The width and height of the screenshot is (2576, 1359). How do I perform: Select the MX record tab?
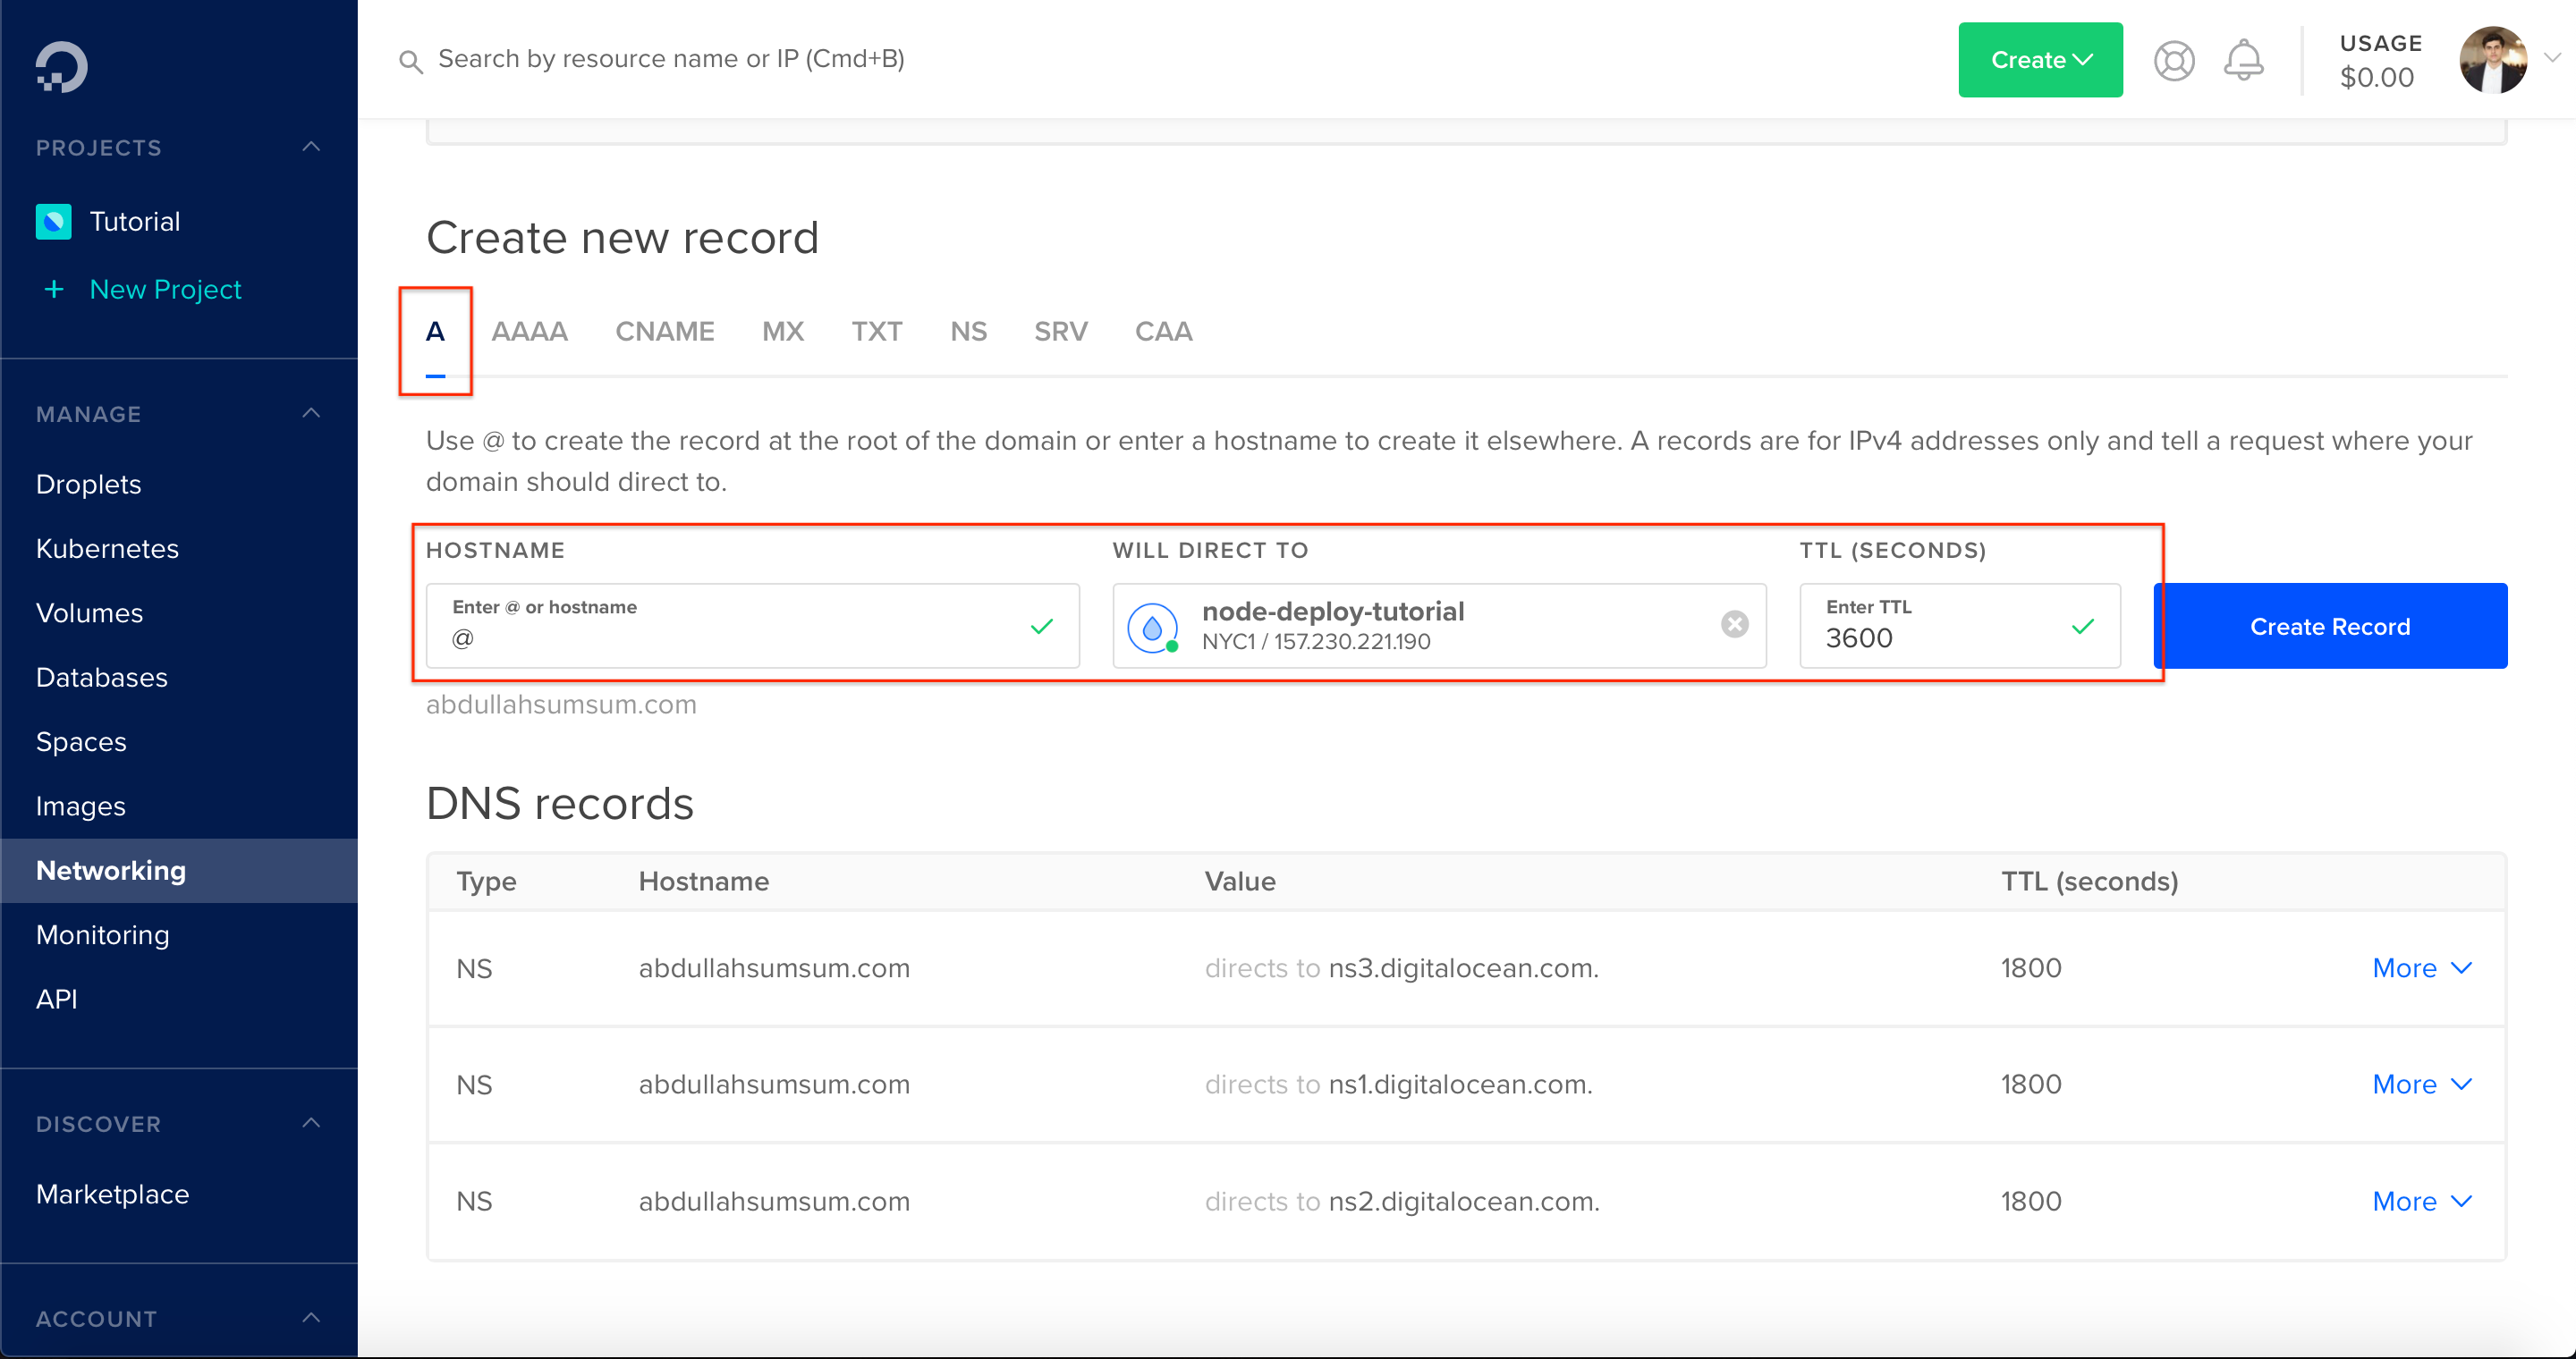pos(782,332)
